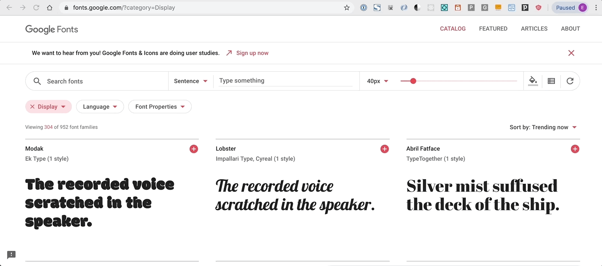Image resolution: width=602 pixels, height=266 pixels.
Task: Open the Font Properties filter dropdown
Action: (x=160, y=107)
